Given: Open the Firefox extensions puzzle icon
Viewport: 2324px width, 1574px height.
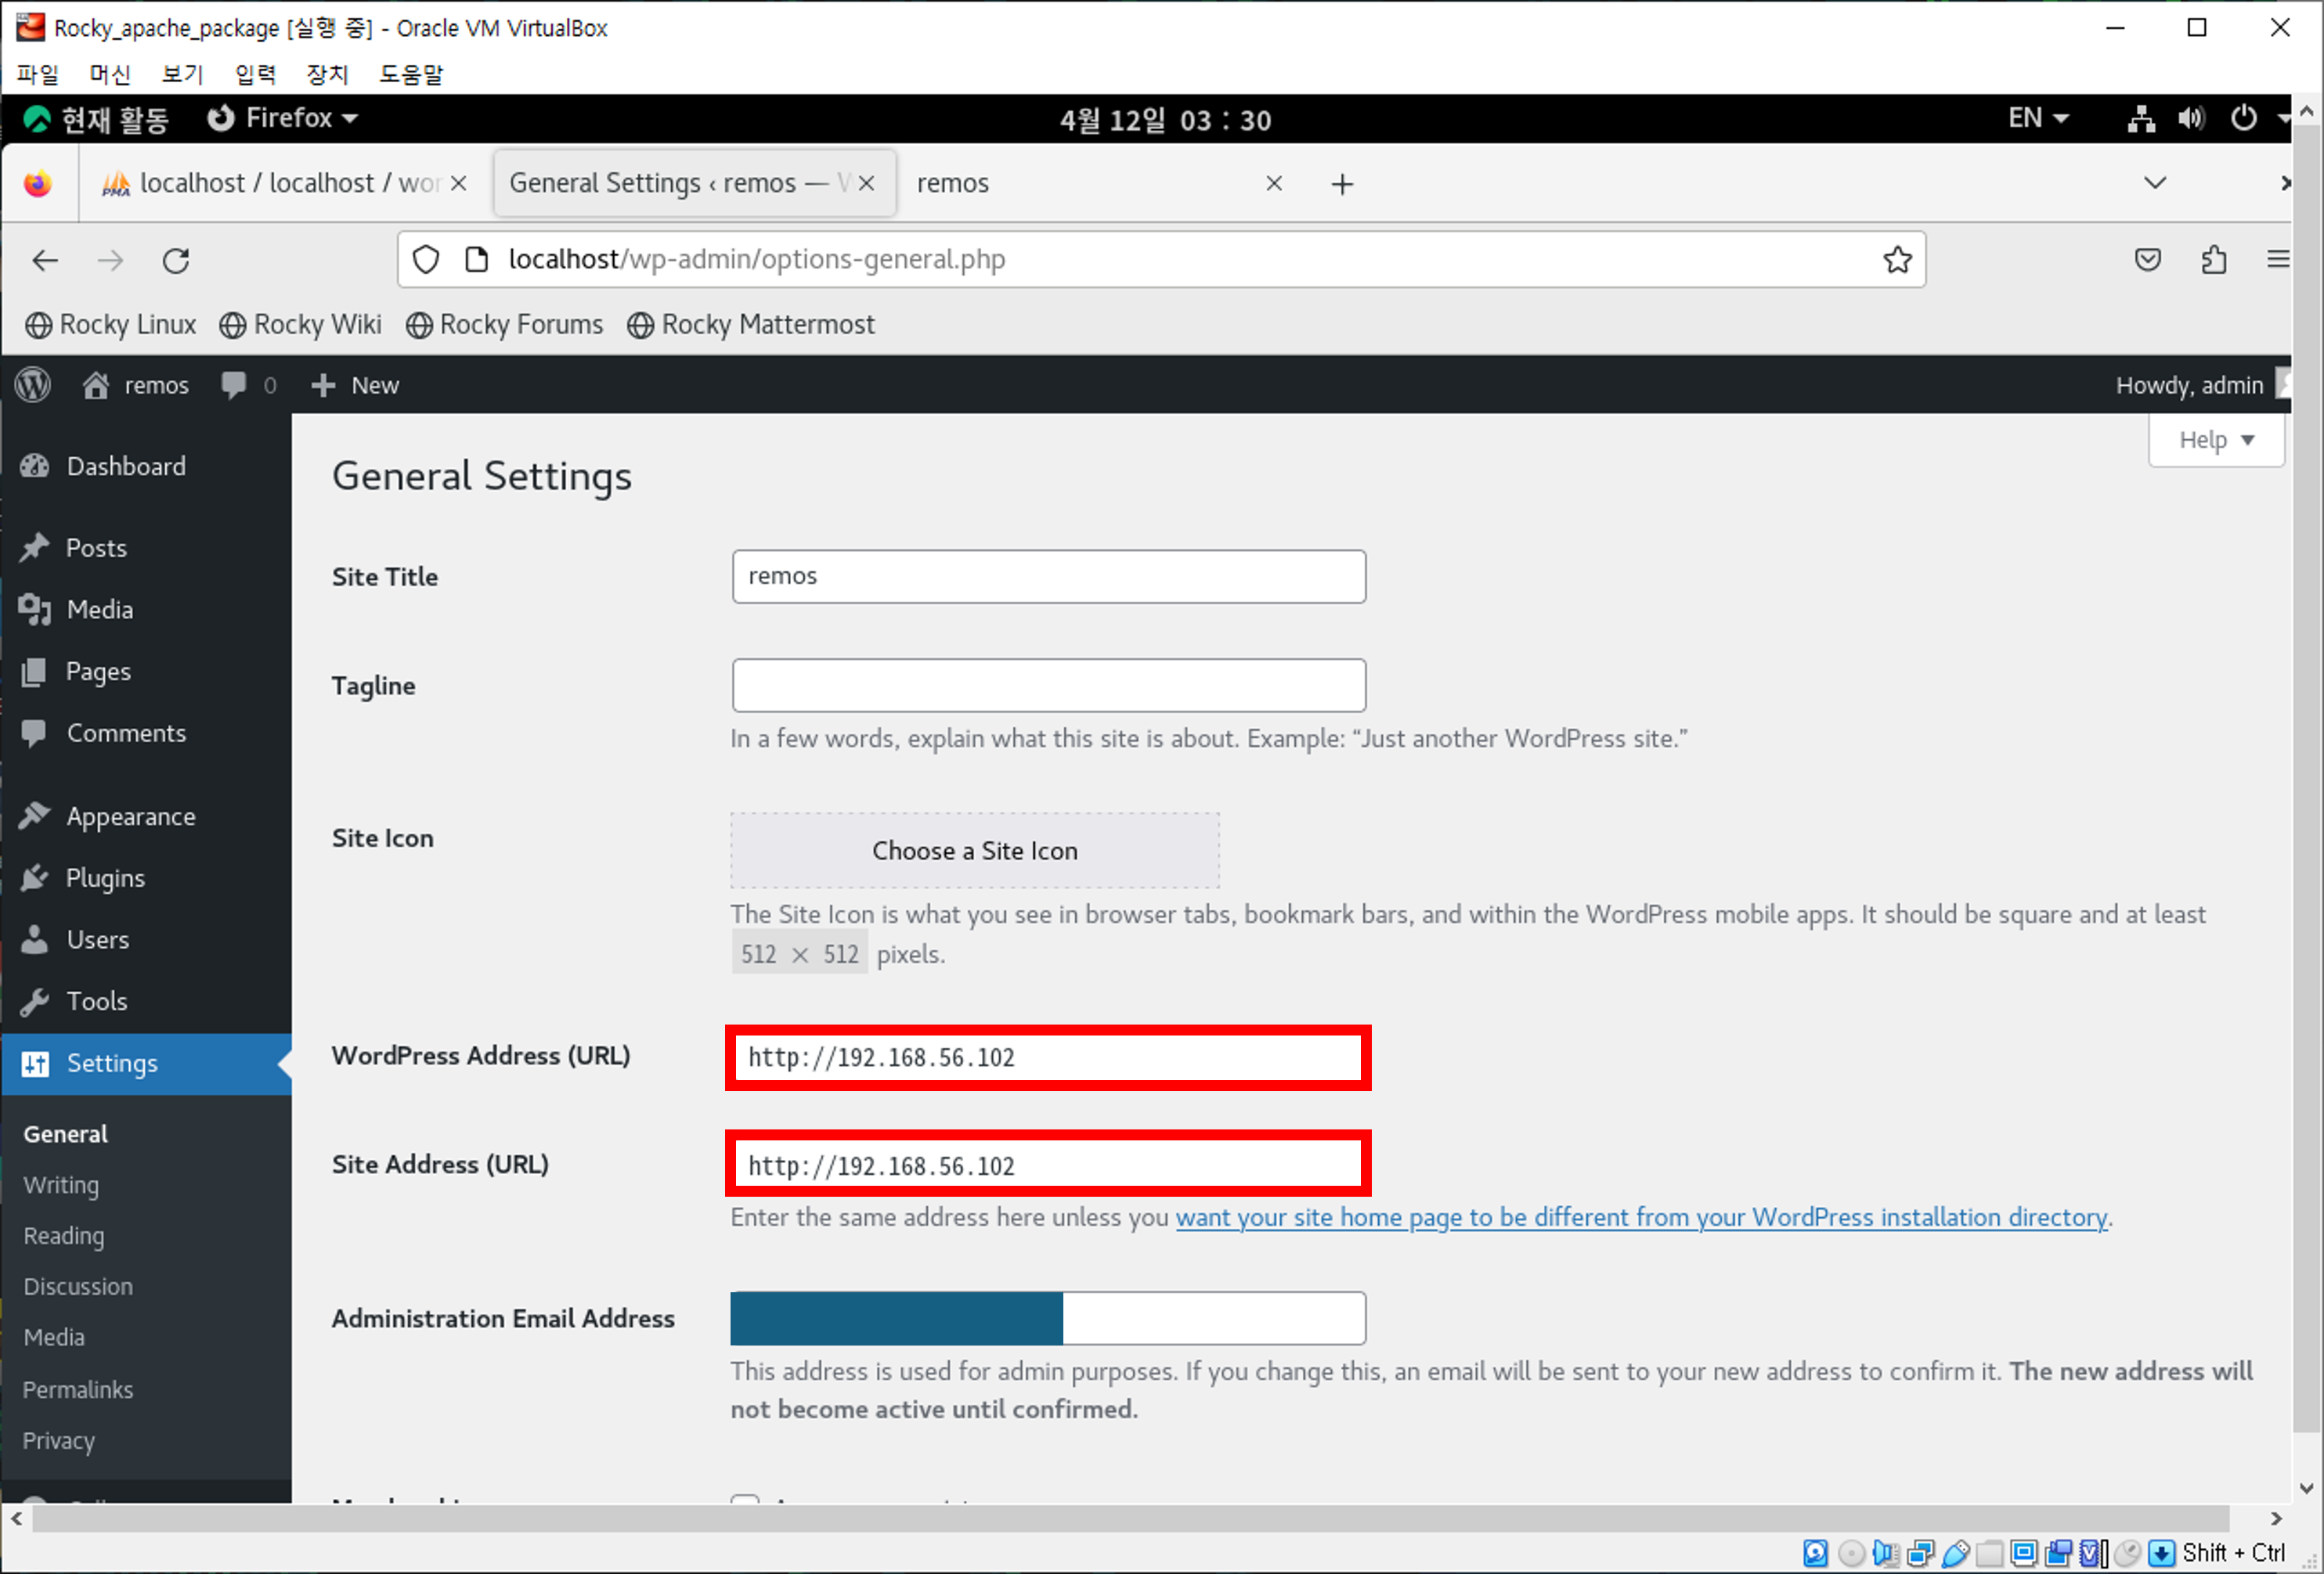Looking at the screenshot, I should [x=2214, y=260].
